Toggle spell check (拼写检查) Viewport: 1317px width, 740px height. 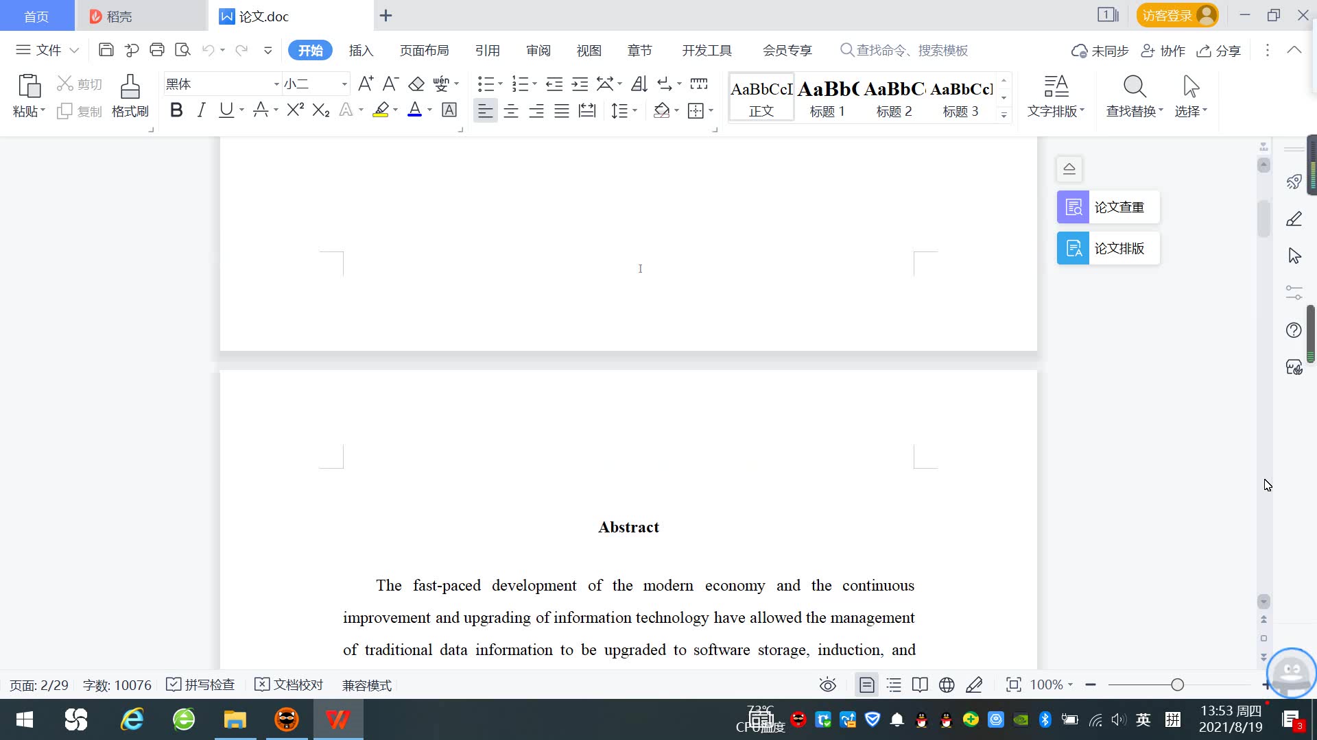pyautogui.click(x=201, y=684)
